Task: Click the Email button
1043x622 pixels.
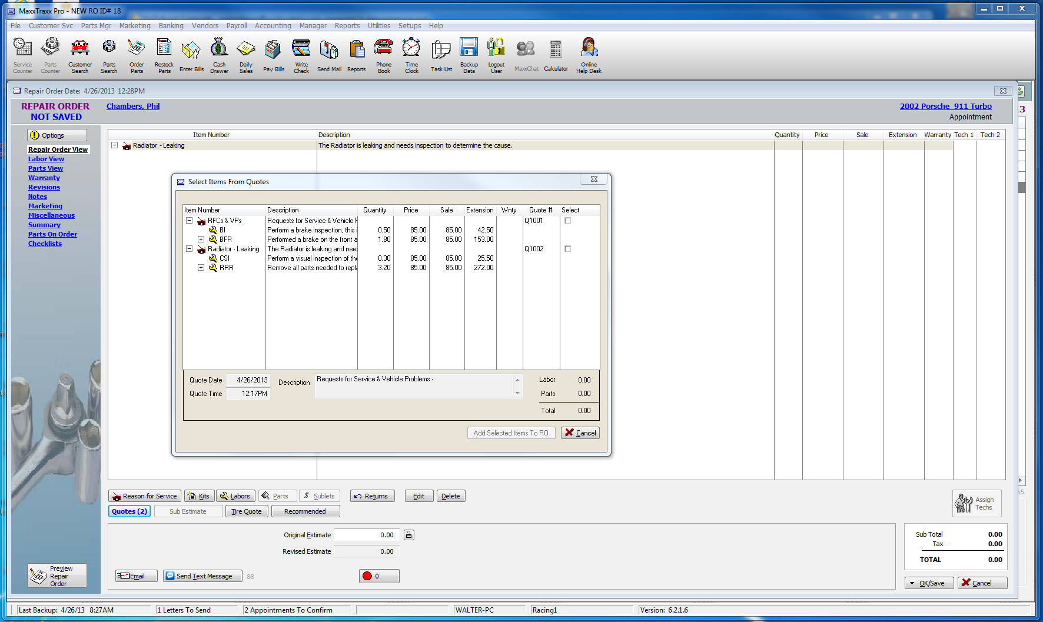Action: (x=136, y=576)
